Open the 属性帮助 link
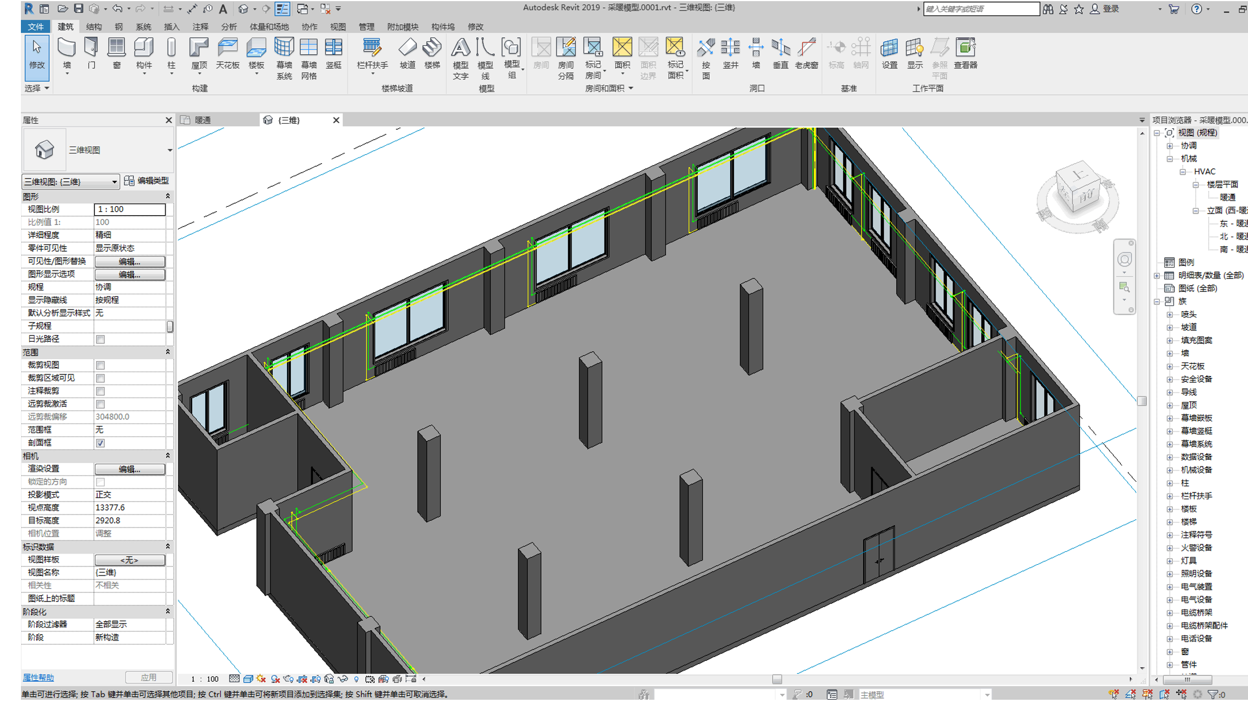The height and width of the screenshot is (702, 1248). pos(38,678)
